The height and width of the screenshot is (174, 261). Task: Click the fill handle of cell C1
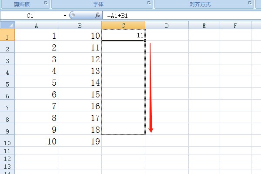[x=145, y=40]
